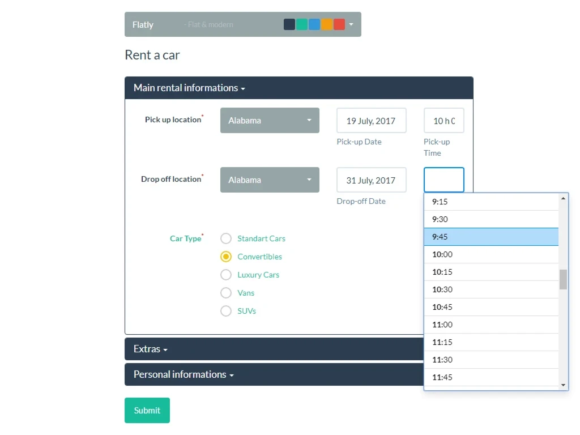This screenshot has width=580, height=435.
Task: Pick 9:45 from the time list
Action: 491,237
